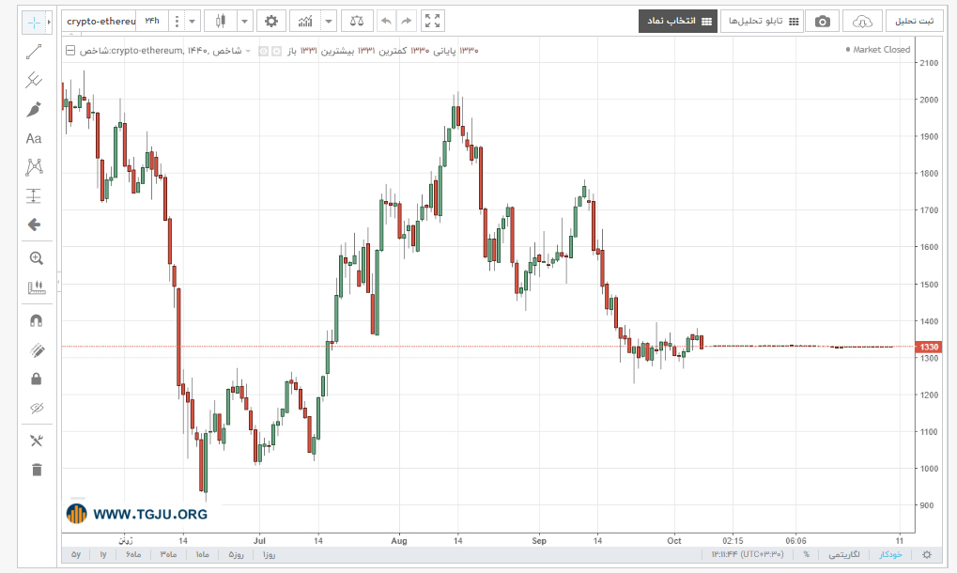Toggle hide all drawings eye icon
Image resolution: width=957 pixels, height=573 pixels.
tap(37, 408)
